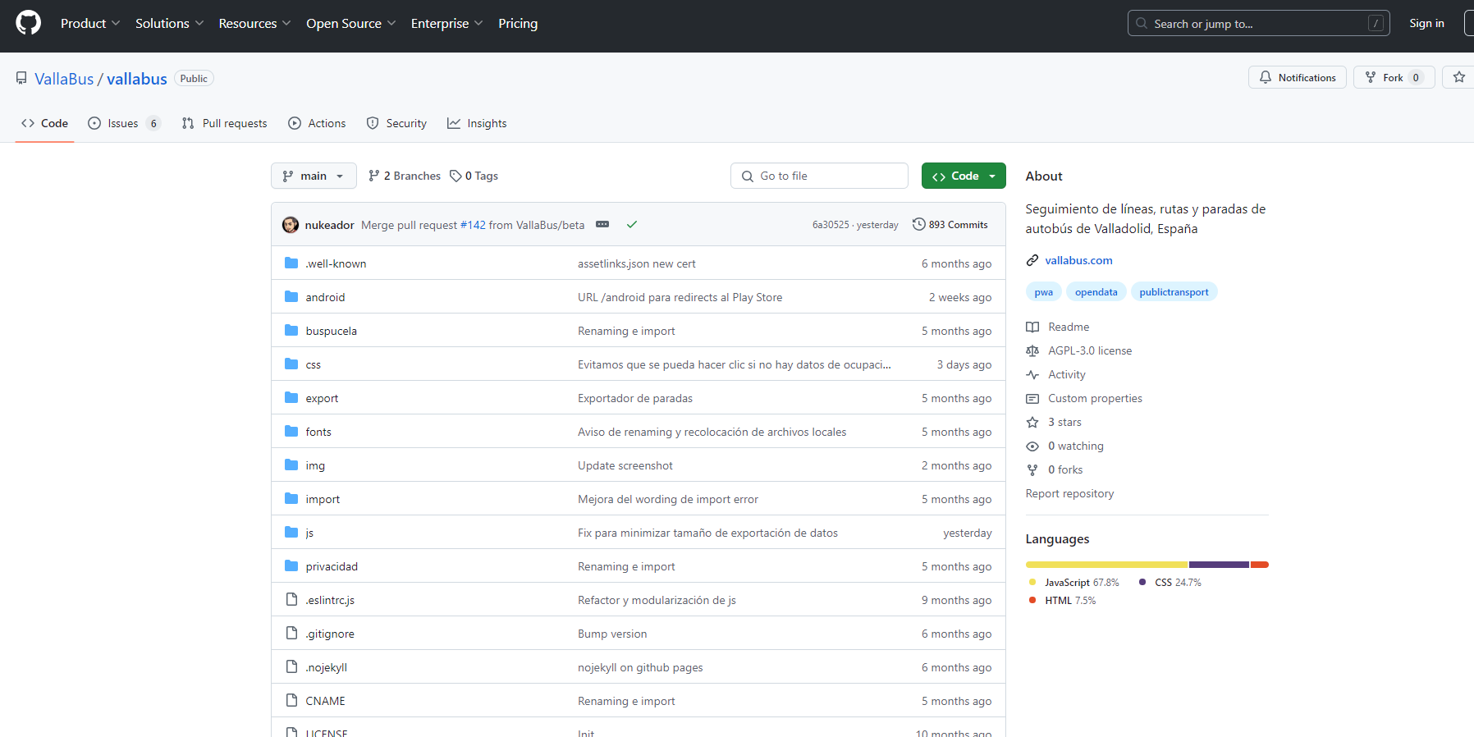This screenshot has width=1474, height=737.
Task: Click the file icon for CNAME
Action: pos(291,700)
